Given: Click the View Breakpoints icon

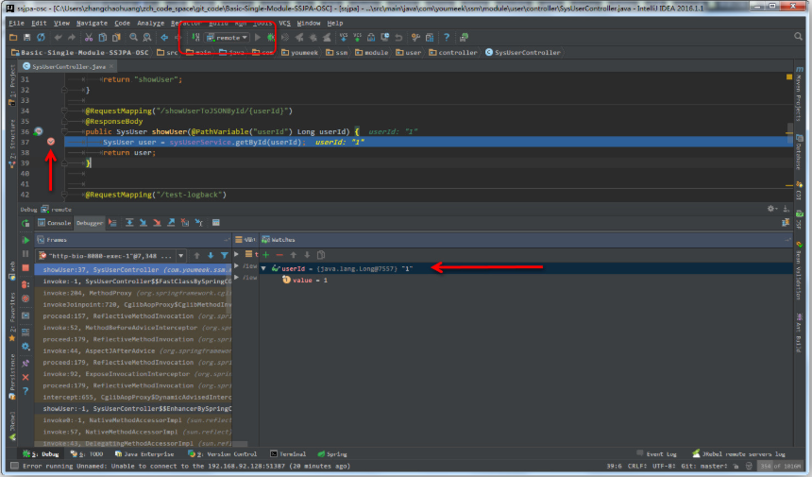Looking at the screenshot, I should coord(25,284).
